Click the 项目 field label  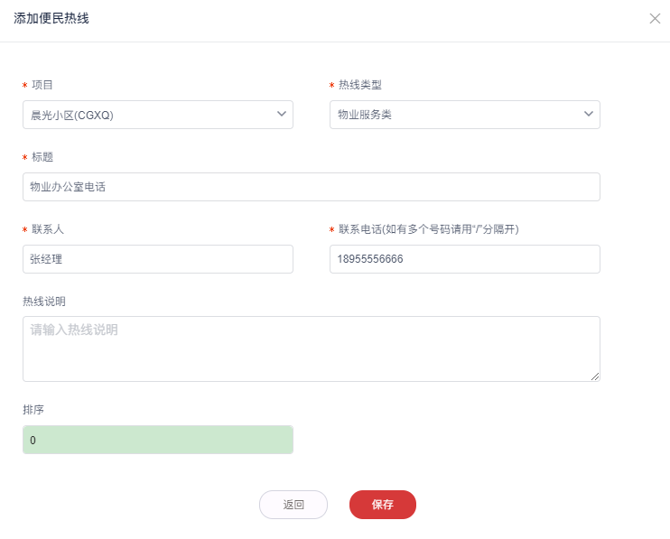42,85
